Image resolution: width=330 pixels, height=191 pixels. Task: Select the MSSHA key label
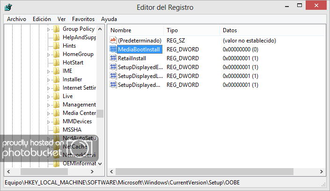click(x=72, y=129)
